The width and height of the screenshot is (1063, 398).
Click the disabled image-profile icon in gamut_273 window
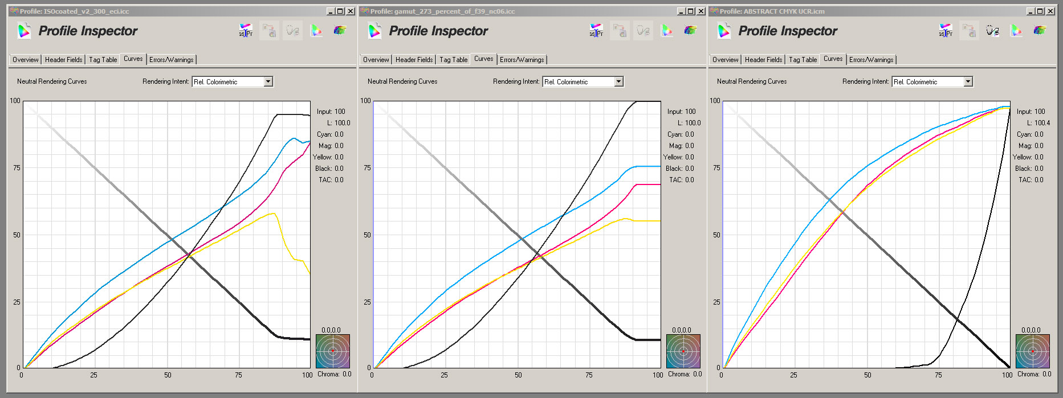coord(620,31)
